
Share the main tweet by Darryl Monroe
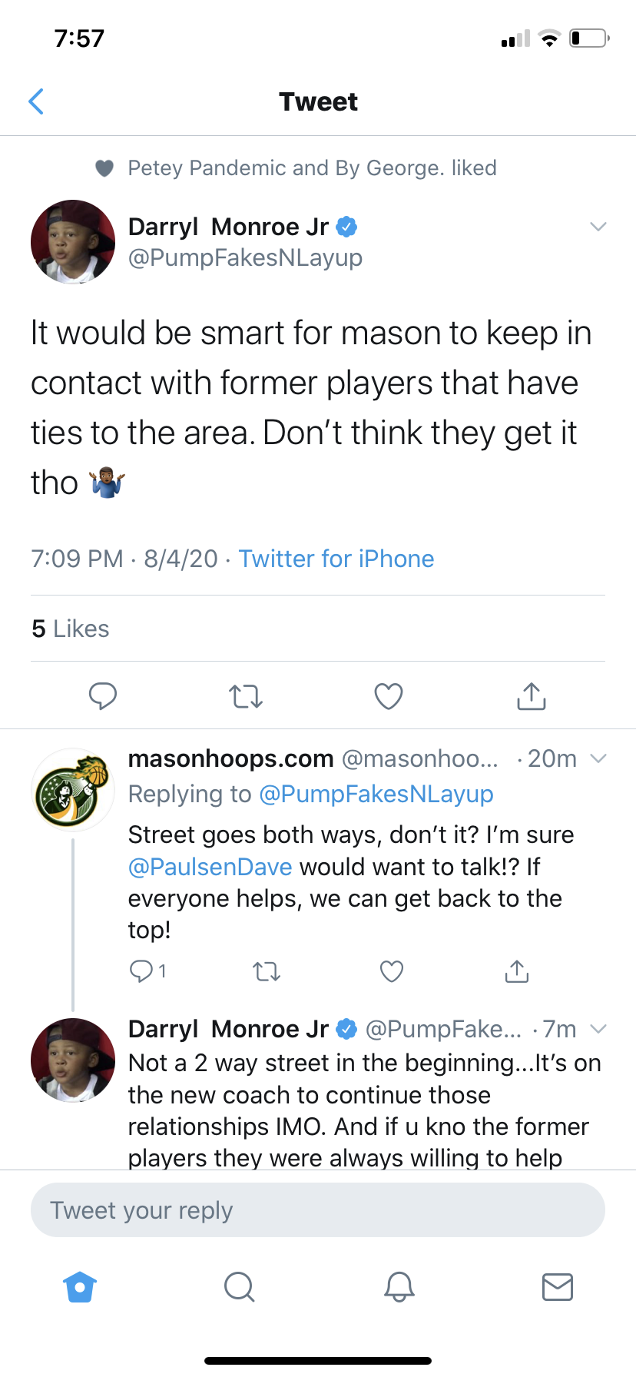click(532, 695)
